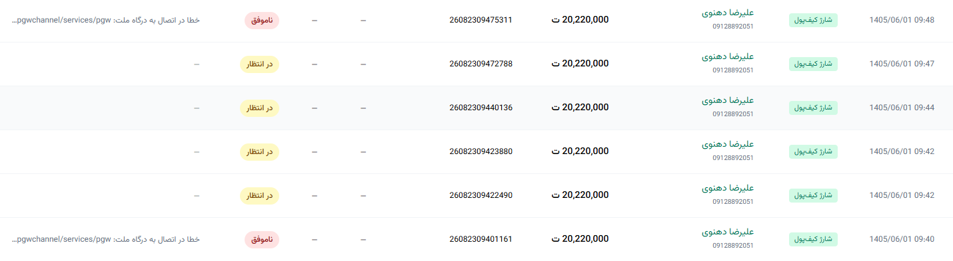Select transaction number 26082309475311
This screenshot has width=953, height=261.
coord(481,20)
